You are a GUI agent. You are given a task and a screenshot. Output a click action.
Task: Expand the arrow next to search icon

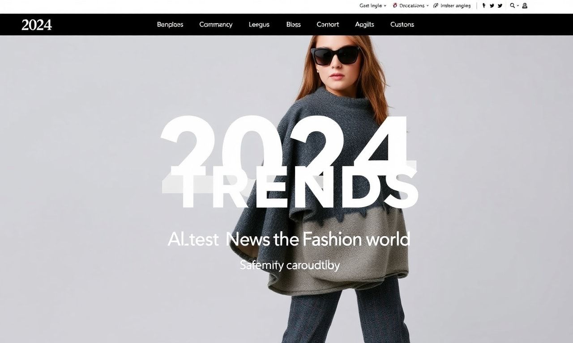[x=518, y=6]
